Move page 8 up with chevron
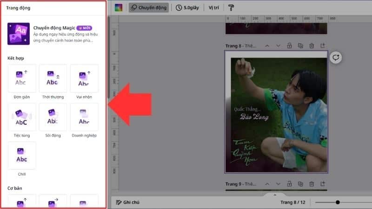Viewport: 372px width, 209px height. coord(267,46)
